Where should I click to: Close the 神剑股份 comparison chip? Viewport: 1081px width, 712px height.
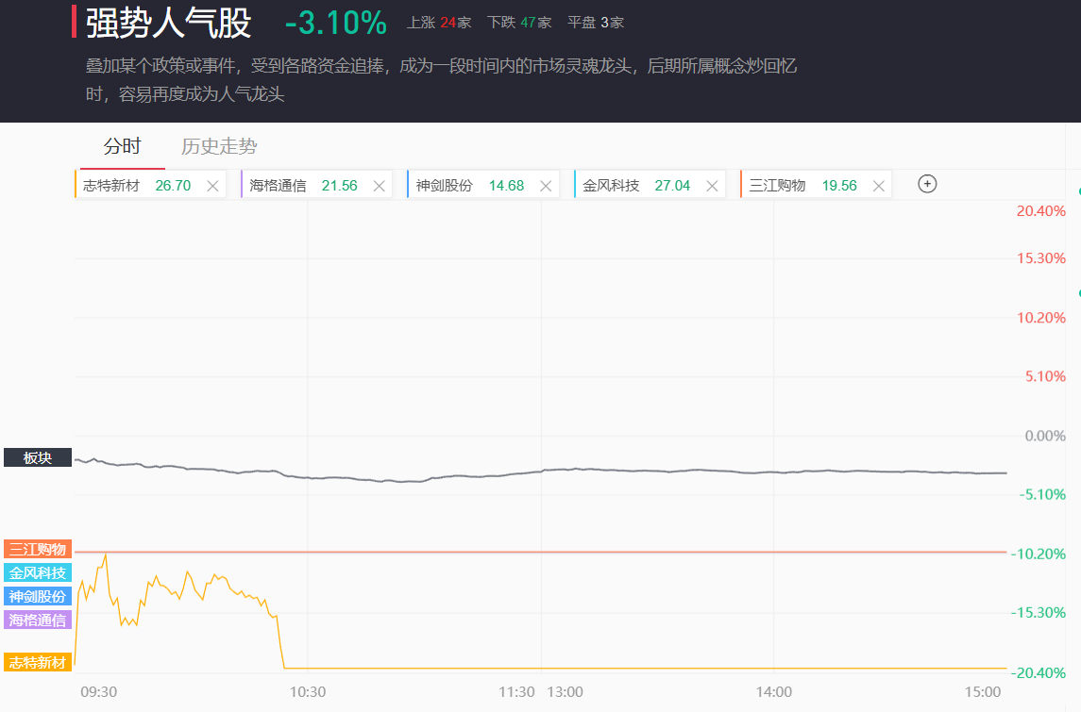[546, 186]
